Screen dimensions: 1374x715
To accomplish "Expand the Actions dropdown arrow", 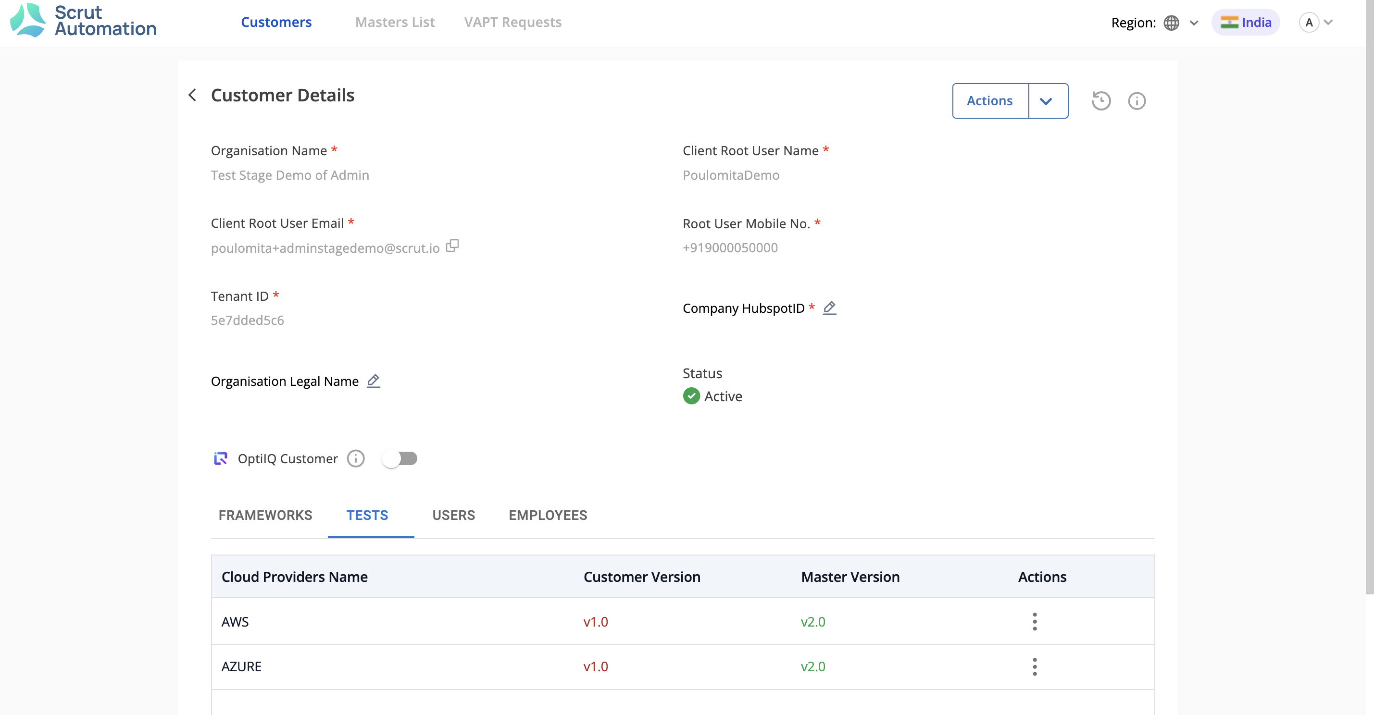I will click(1048, 101).
